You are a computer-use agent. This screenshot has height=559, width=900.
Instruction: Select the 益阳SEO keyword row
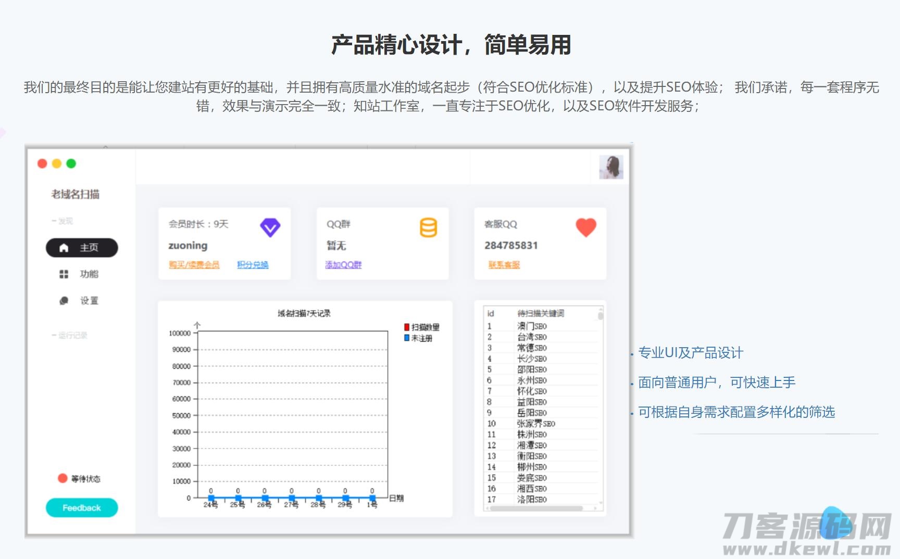(x=541, y=402)
